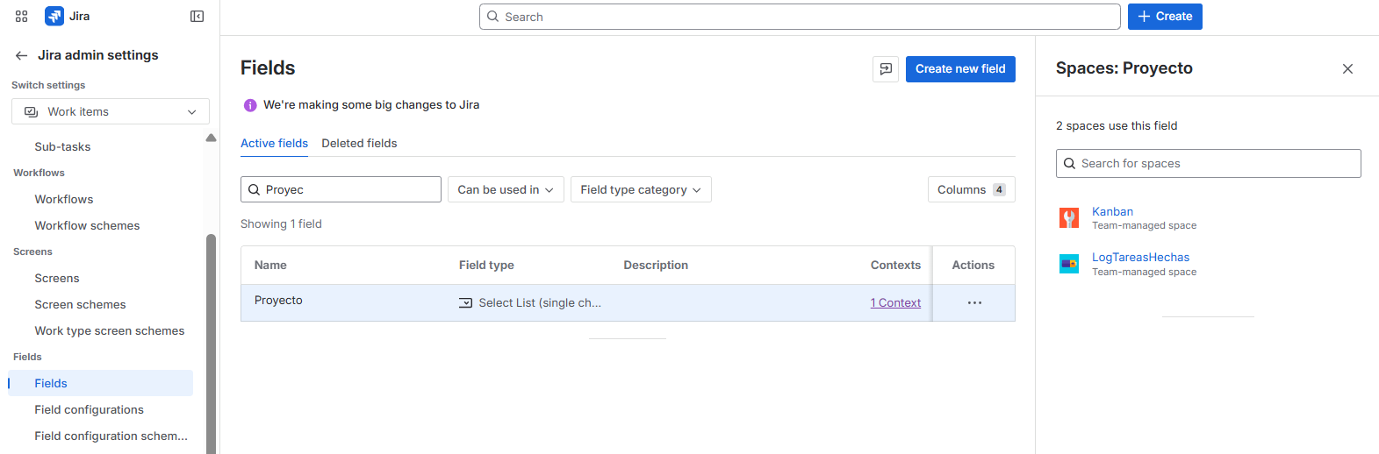This screenshot has width=1379, height=454.
Task: Click the Search for spaces input
Action: (x=1209, y=163)
